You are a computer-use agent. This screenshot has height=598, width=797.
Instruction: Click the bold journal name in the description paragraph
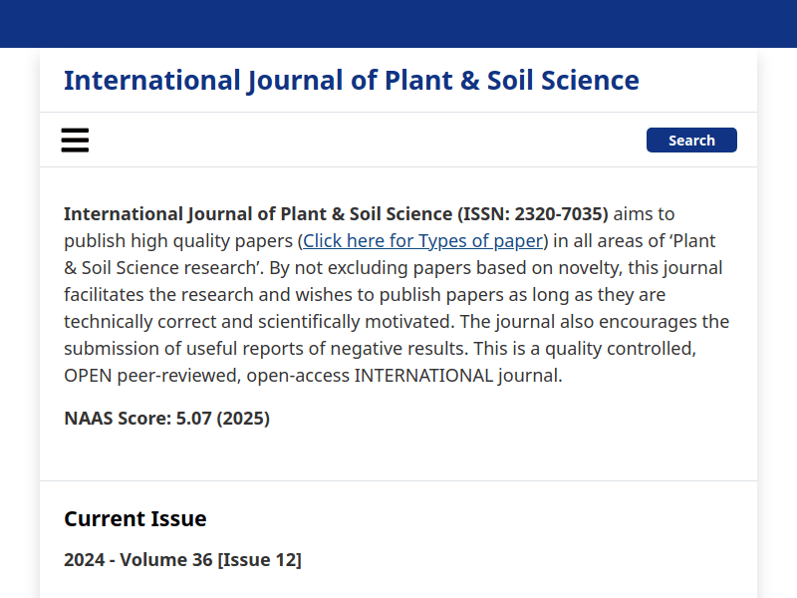click(x=257, y=214)
